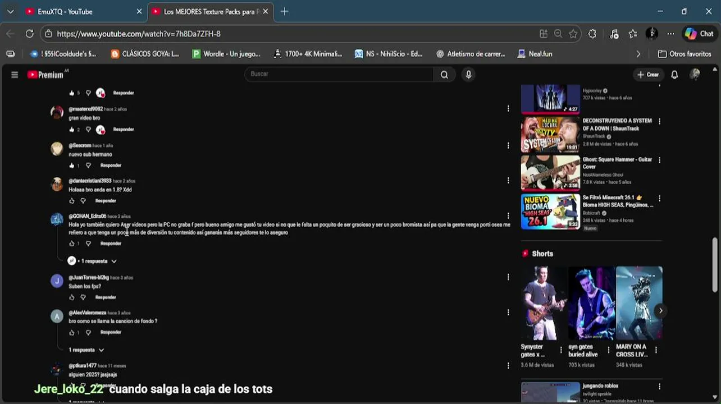The width and height of the screenshot is (721, 404).
Task: Open Atletismo de carrer... bookmark
Action: (x=471, y=54)
